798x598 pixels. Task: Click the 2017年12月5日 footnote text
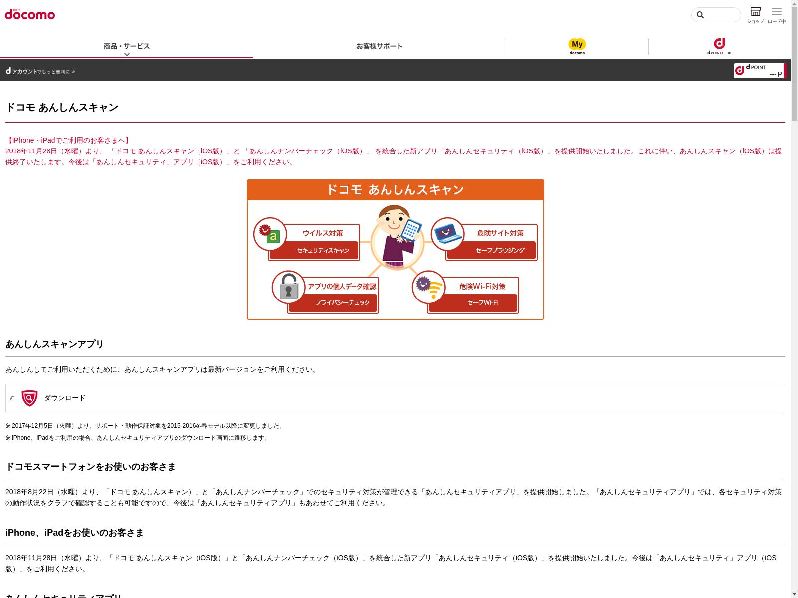[145, 426]
